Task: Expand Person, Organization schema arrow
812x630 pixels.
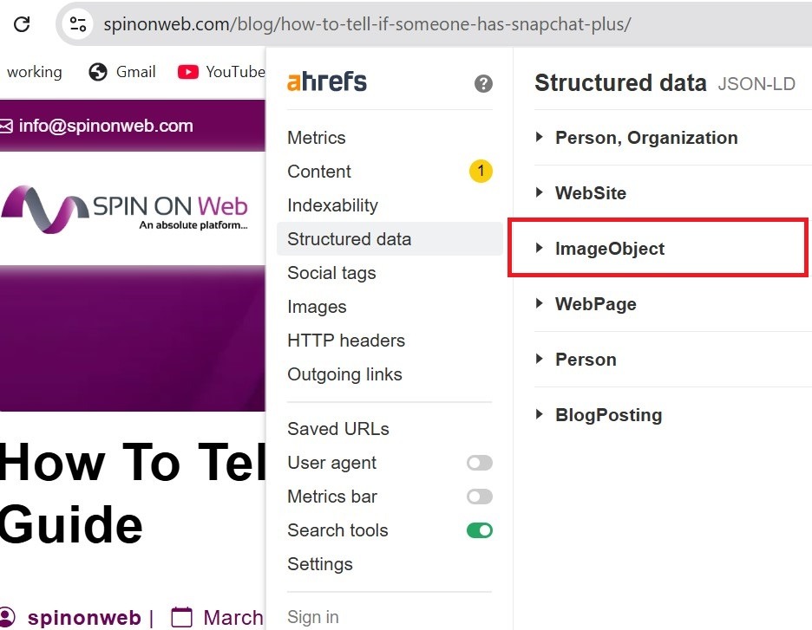Action: (x=539, y=137)
